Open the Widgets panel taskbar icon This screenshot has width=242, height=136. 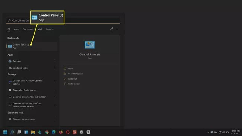[26, 132]
